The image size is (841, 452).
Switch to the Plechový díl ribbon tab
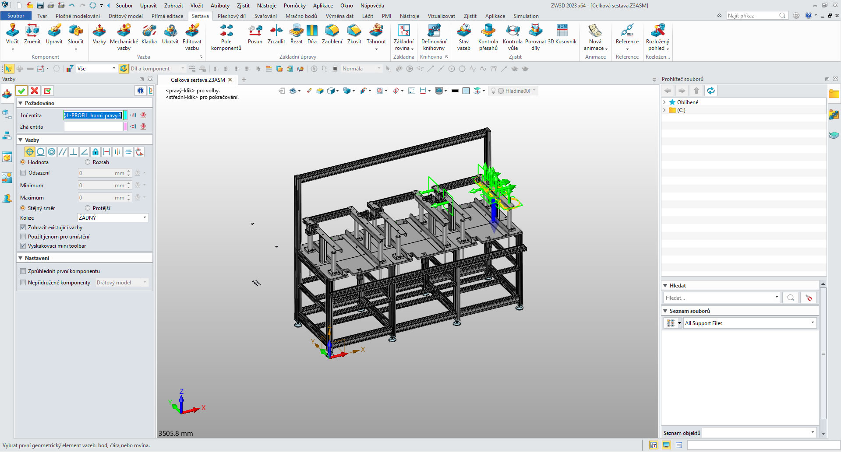pos(231,16)
